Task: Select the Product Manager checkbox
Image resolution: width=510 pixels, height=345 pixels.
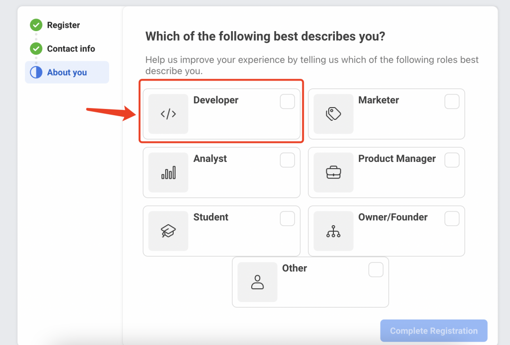Action: click(452, 160)
